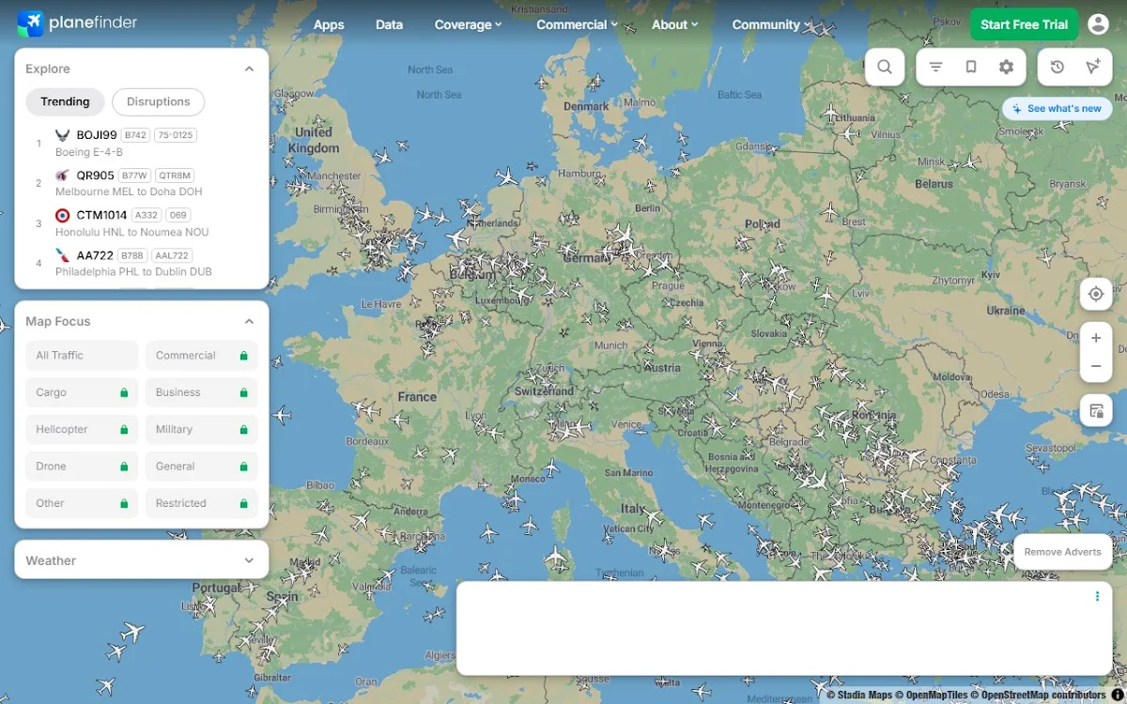Open the map filters icon
1127x704 pixels.
tap(935, 67)
